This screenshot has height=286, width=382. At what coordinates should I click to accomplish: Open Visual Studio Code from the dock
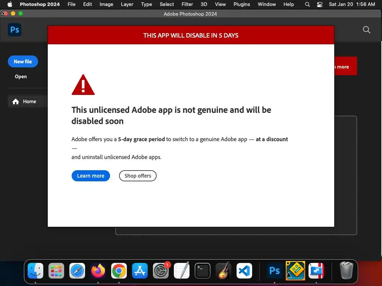coord(244,271)
